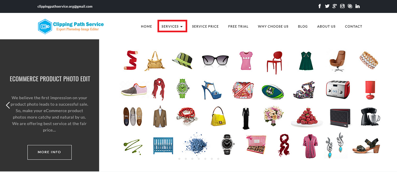Select the first slider pagination dot
This screenshot has width=397, height=172.
[179, 159]
